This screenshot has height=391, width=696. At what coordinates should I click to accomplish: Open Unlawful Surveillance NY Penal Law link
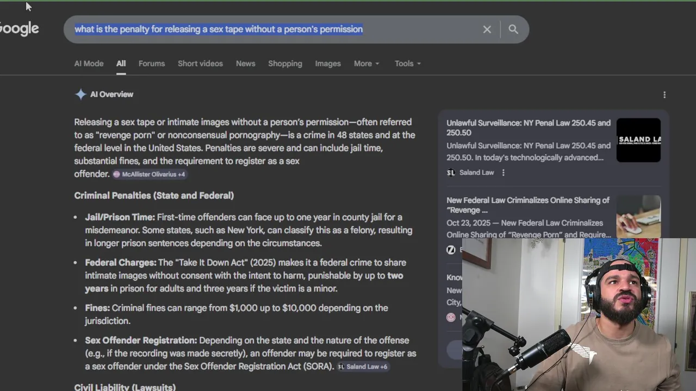[529, 128]
